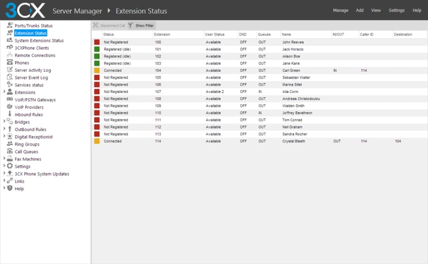
Task: Expand the Bridges tree node
Action: (x=4, y=121)
